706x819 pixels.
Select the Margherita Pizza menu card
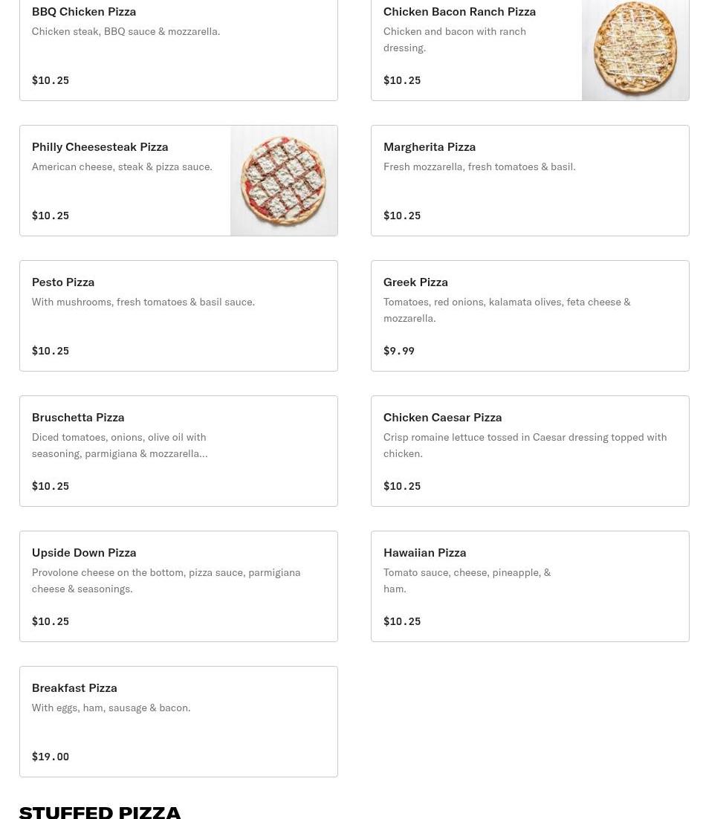pyautogui.click(x=529, y=181)
